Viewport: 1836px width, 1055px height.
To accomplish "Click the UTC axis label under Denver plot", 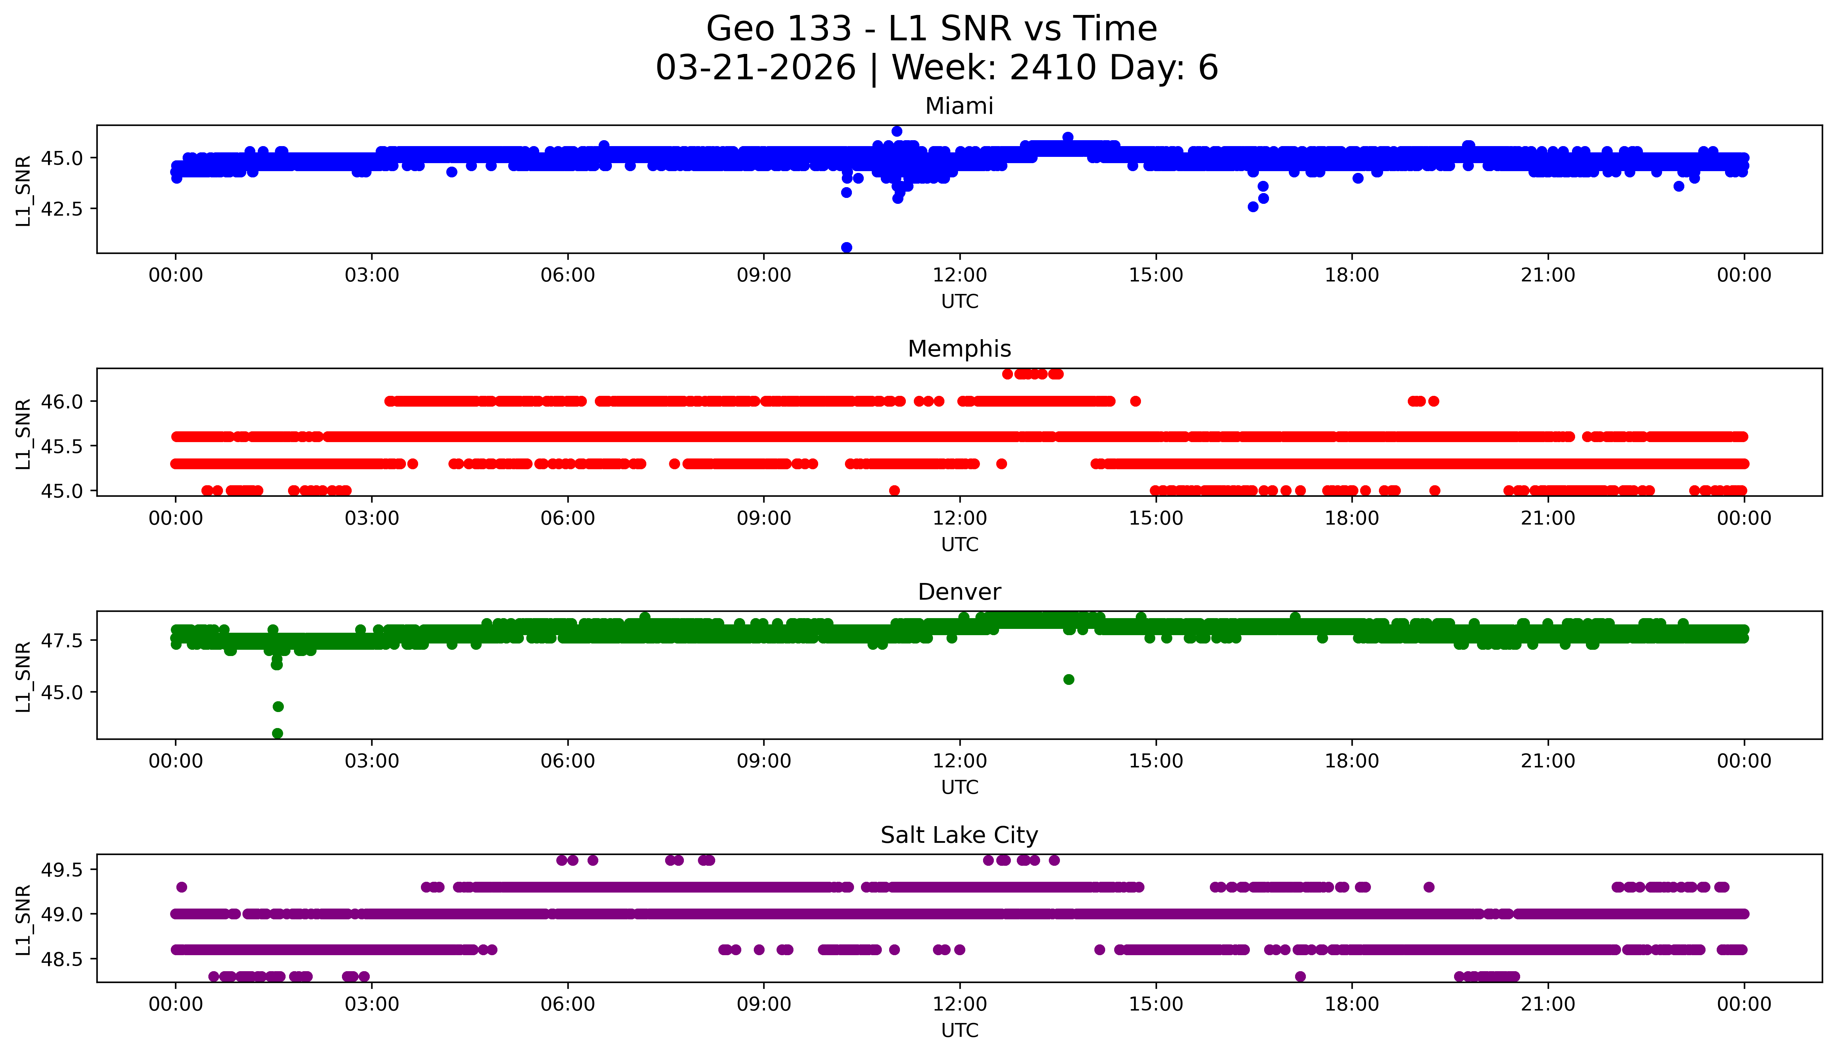I will click(x=959, y=788).
